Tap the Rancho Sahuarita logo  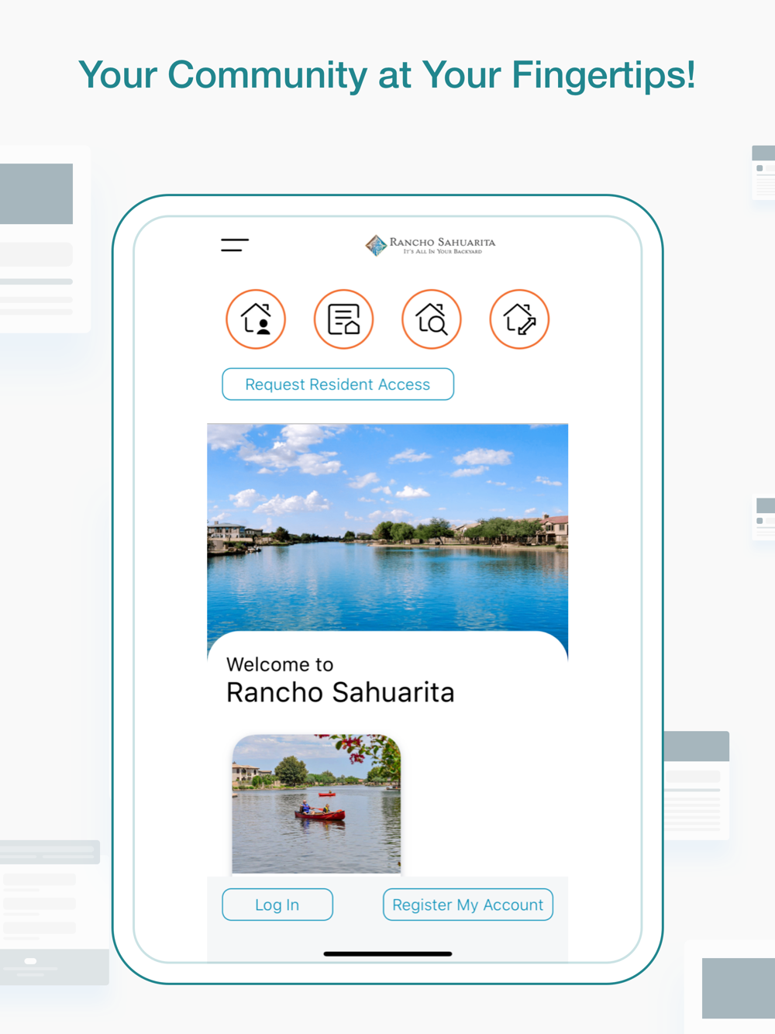pyautogui.click(x=430, y=246)
